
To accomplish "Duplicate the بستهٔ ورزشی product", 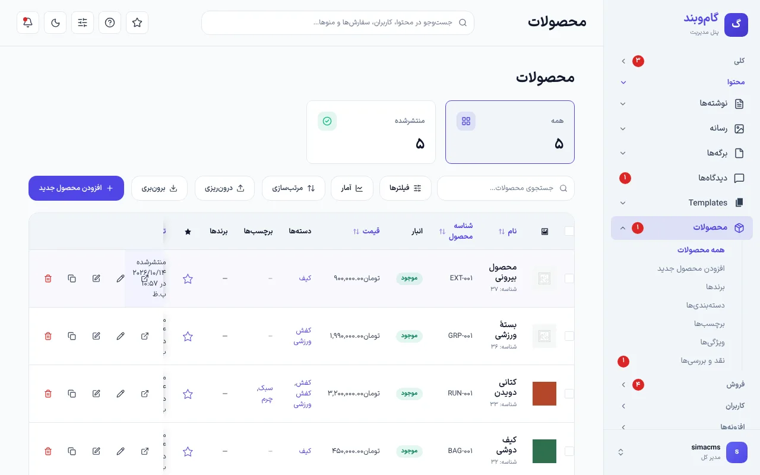I will coord(72,336).
